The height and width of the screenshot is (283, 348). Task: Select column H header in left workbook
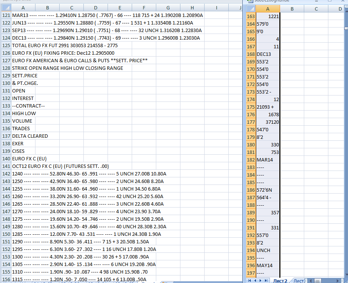[192, 8]
